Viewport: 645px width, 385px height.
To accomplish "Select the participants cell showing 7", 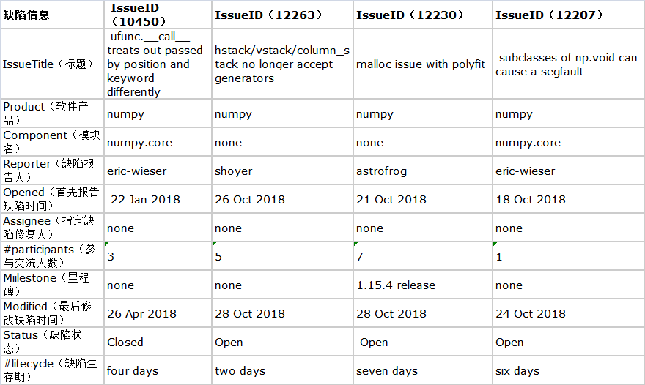I will pyautogui.click(x=360, y=257).
